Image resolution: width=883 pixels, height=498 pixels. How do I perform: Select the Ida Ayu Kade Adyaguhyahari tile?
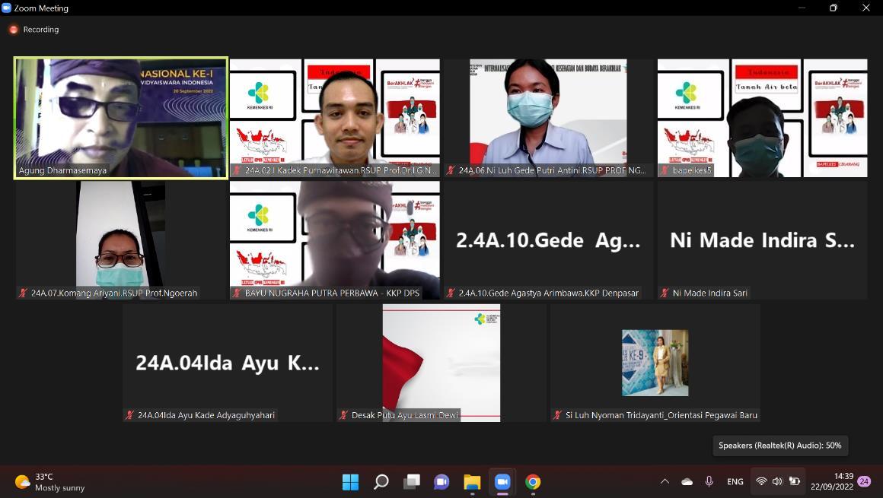[228, 363]
